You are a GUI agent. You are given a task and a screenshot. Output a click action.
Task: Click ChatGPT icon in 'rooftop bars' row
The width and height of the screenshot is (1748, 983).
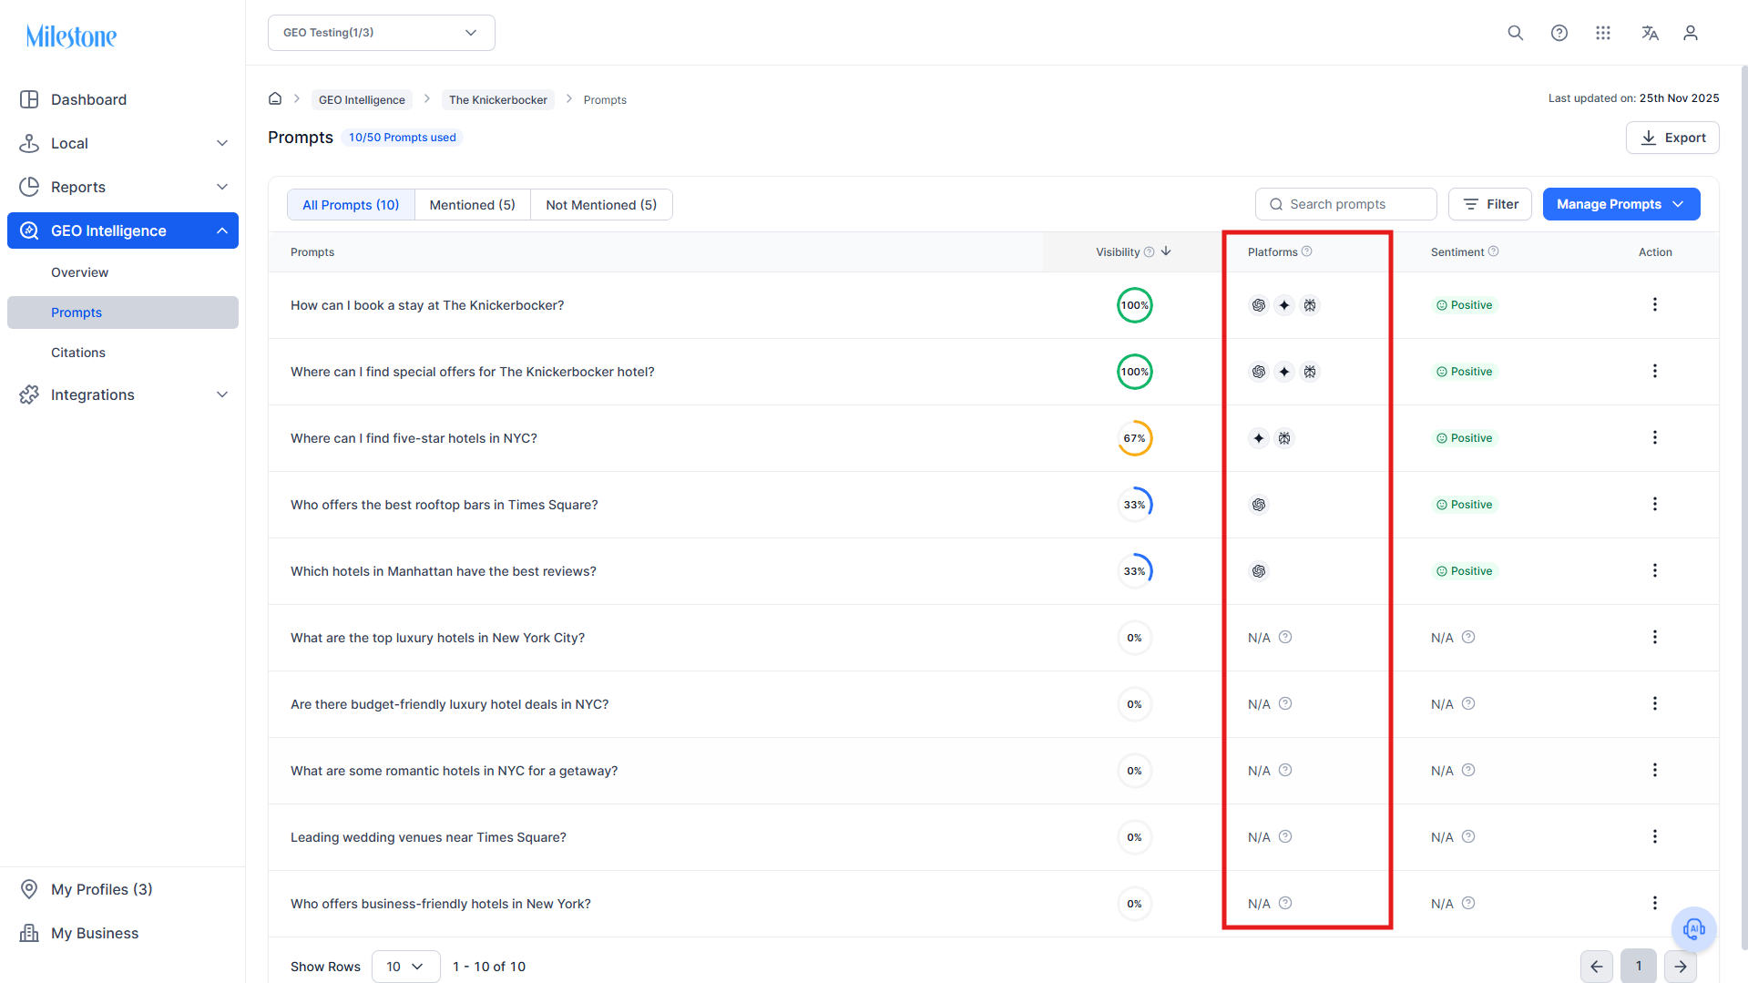point(1259,505)
